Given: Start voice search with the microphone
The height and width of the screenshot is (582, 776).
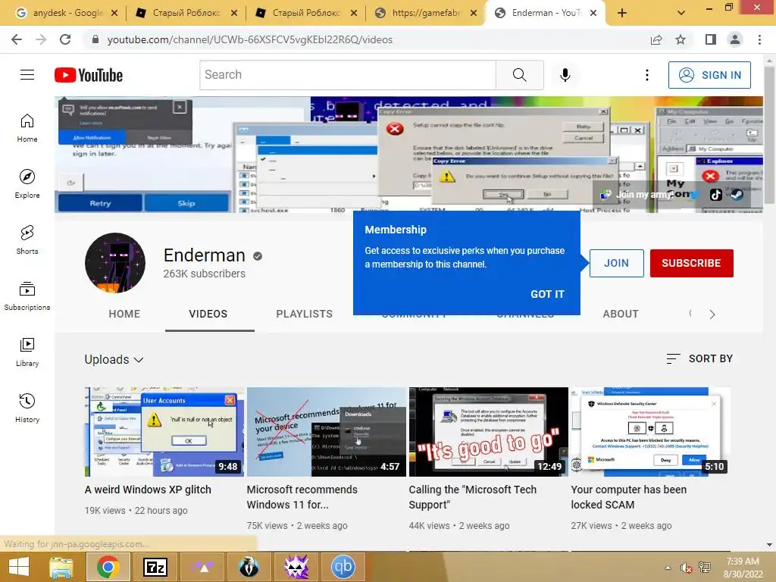Looking at the screenshot, I should click(x=565, y=75).
